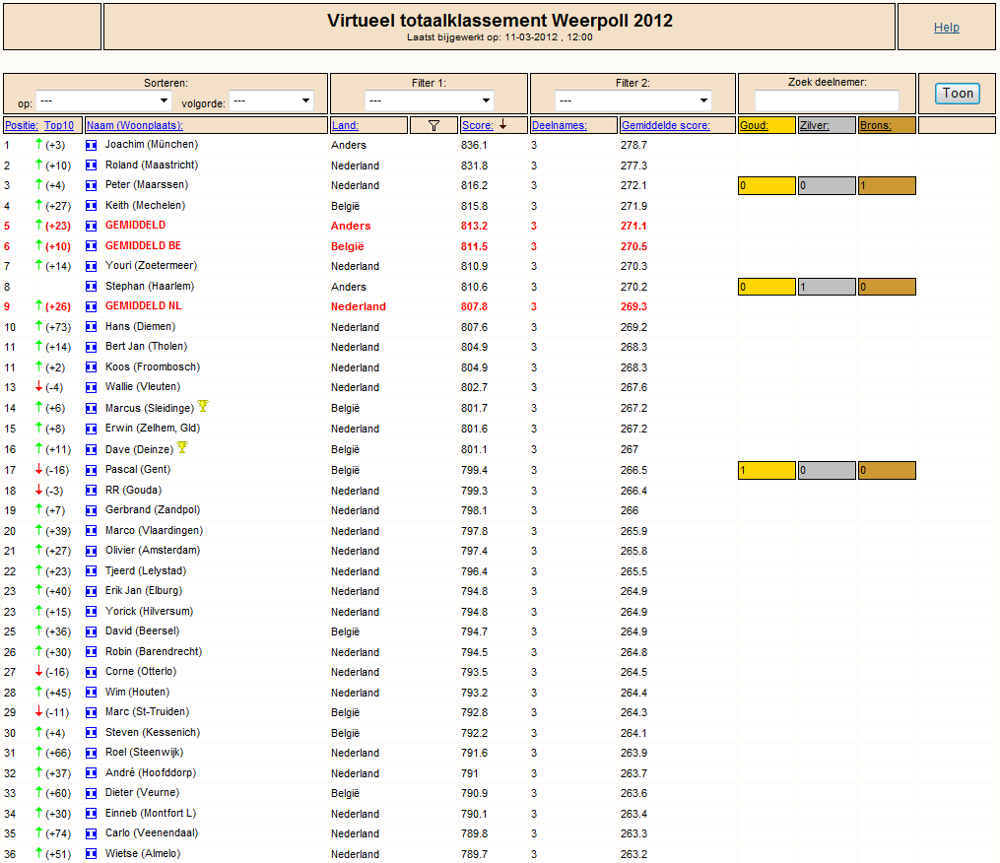This screenshot has height=863, width=1000.
Task: Expand the Filter 2 dropdown
Action: click(633, 100)
